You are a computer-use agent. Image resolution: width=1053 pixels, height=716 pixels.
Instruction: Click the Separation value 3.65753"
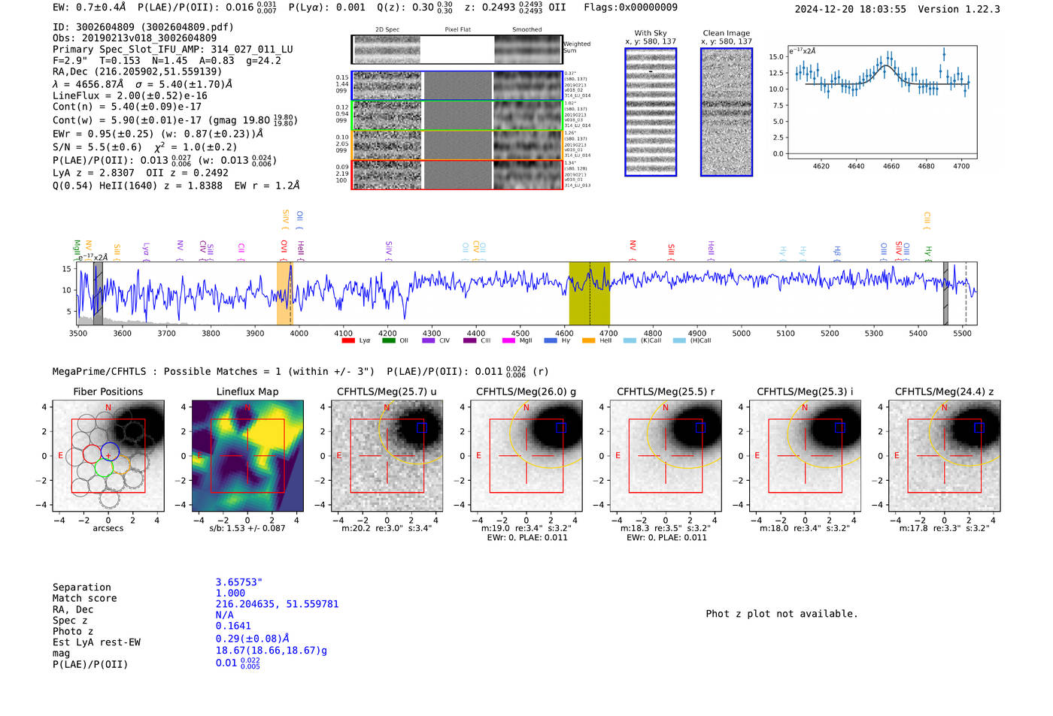tap(239, 582)
